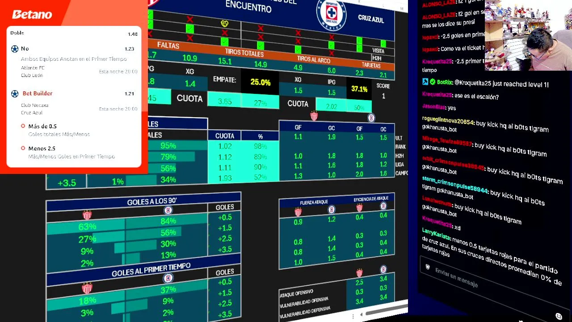Click the Necaxa crest above the GF GC table
Screen dimensions: 572x322
[x=314, y=117]
